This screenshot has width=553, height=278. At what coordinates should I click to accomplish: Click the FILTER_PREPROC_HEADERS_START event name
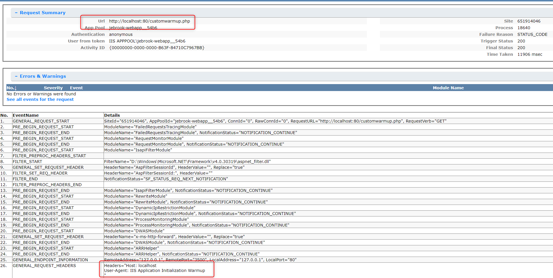(x=49, y=156)
